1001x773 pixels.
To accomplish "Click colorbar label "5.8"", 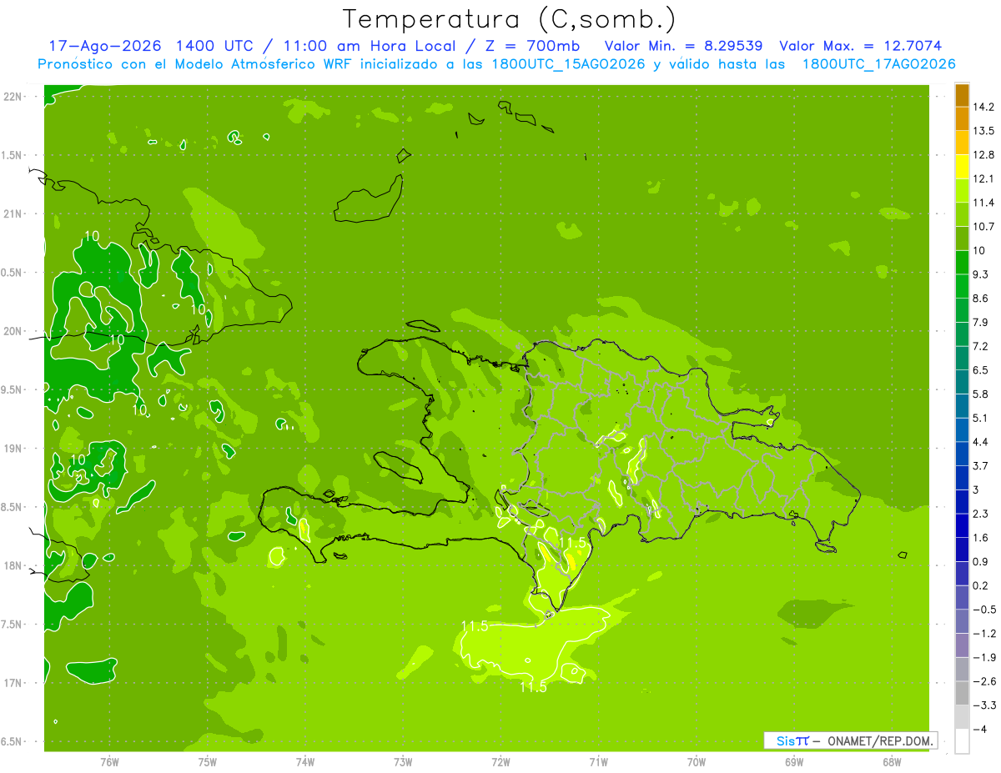I will click(981, 394).
